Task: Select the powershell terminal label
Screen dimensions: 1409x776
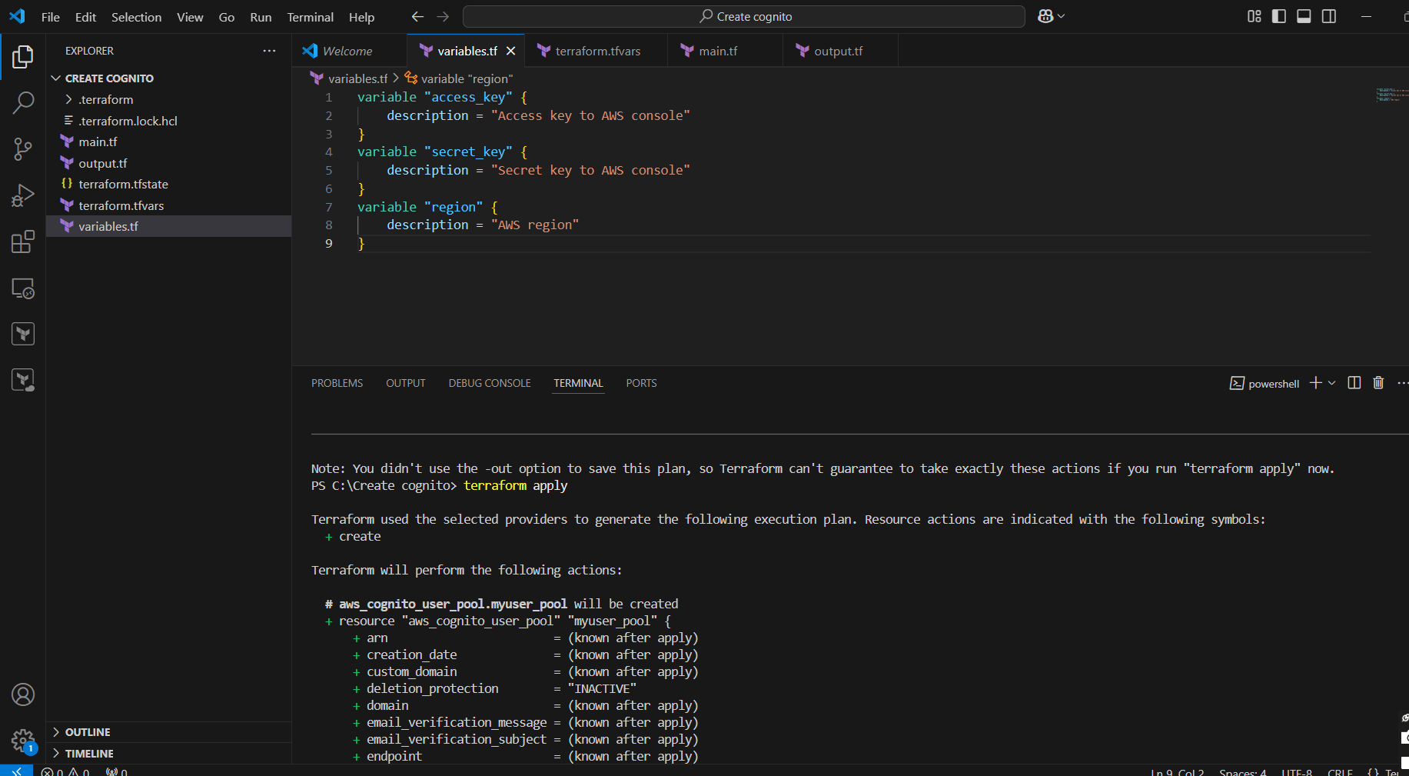Action: [1264, 383]
